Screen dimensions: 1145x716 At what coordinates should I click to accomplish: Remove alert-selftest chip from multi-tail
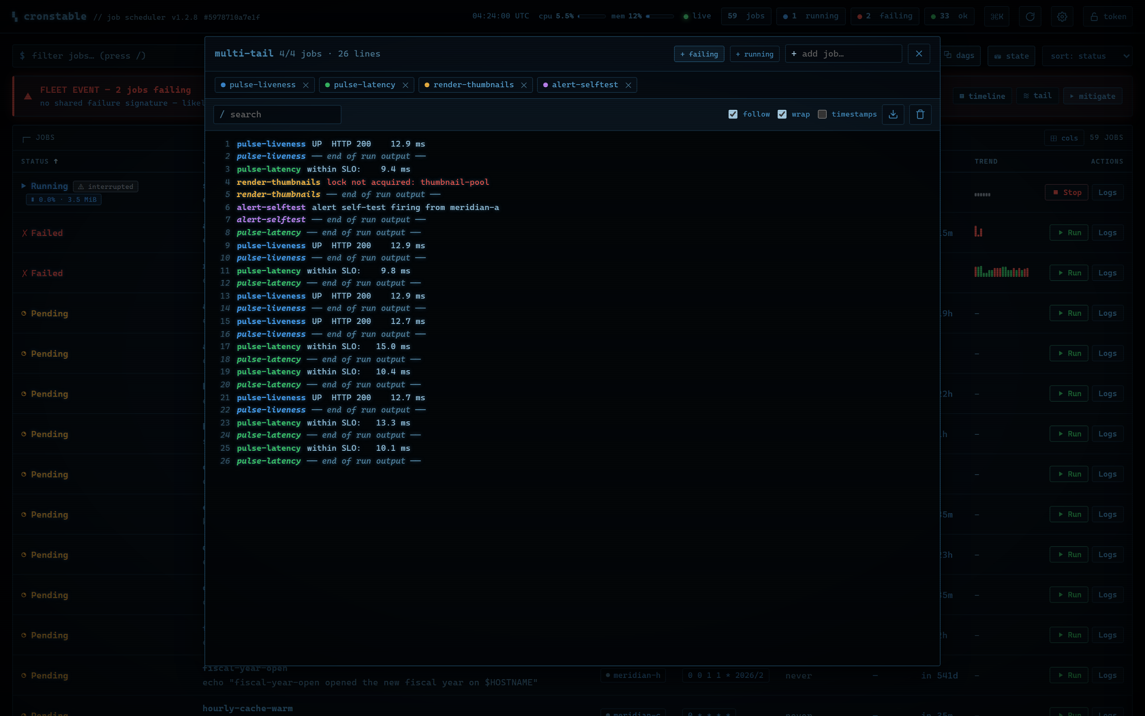click(x=628, y=85)
